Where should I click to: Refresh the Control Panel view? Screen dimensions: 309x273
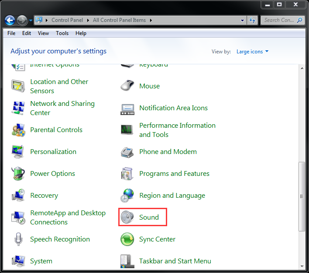(252, 20)
